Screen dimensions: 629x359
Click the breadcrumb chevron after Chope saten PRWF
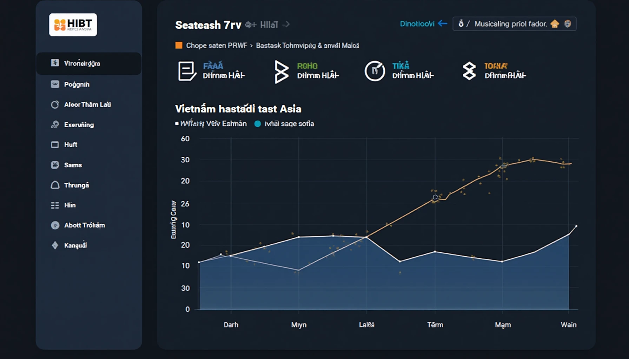[251, 46]
